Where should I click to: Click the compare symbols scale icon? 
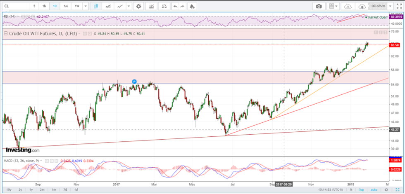coord(164,6)
